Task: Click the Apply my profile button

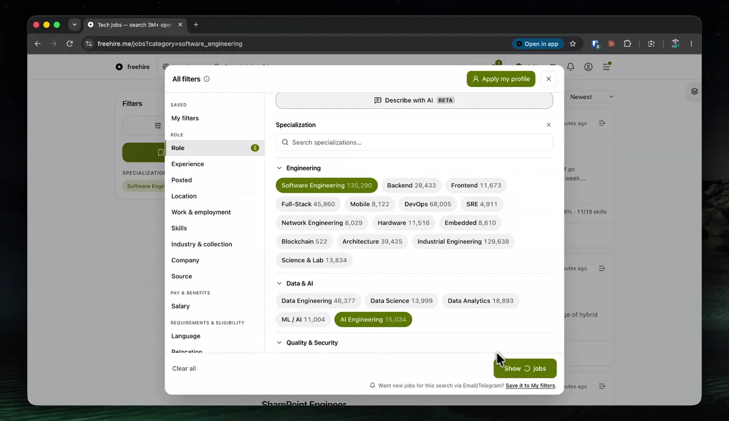Action: [x=501, y=79]
